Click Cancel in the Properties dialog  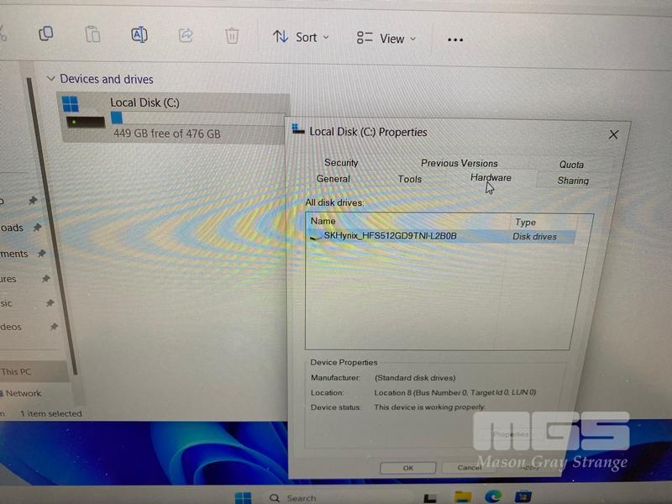469,467
